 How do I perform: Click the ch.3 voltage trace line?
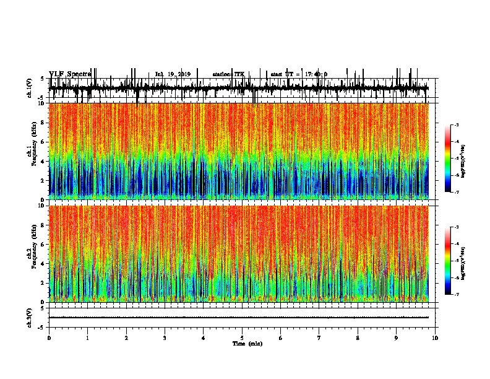[x=239, y=318]
